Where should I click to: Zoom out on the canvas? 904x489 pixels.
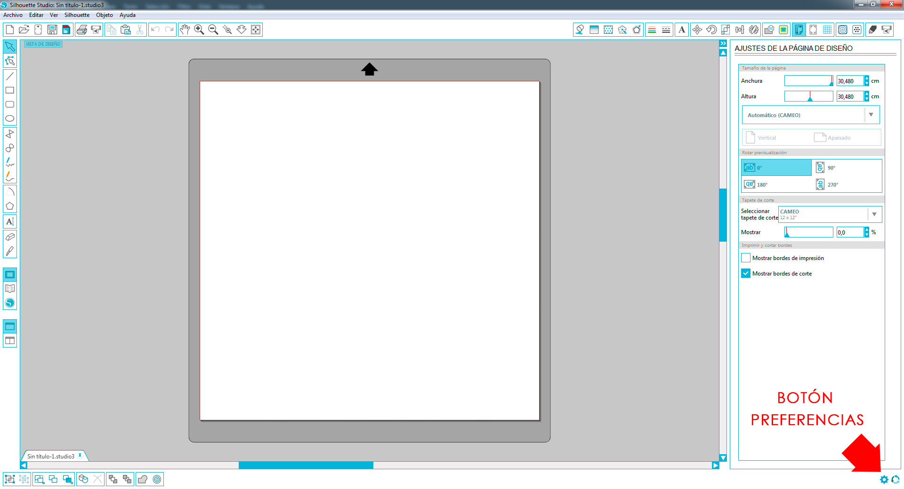click(x=213, y=30)
